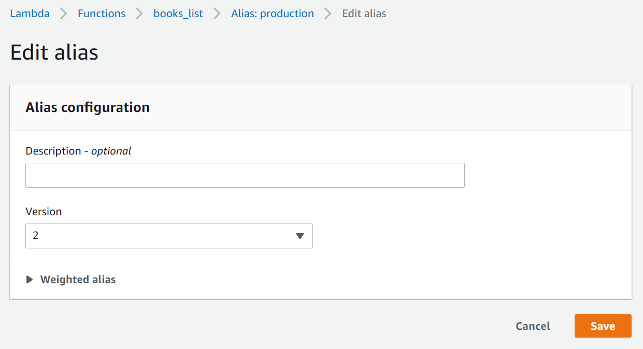The image size is (643, 349).
Task: Click the Weighted alias disclosure triangle
Action: (x=30, y=279)
